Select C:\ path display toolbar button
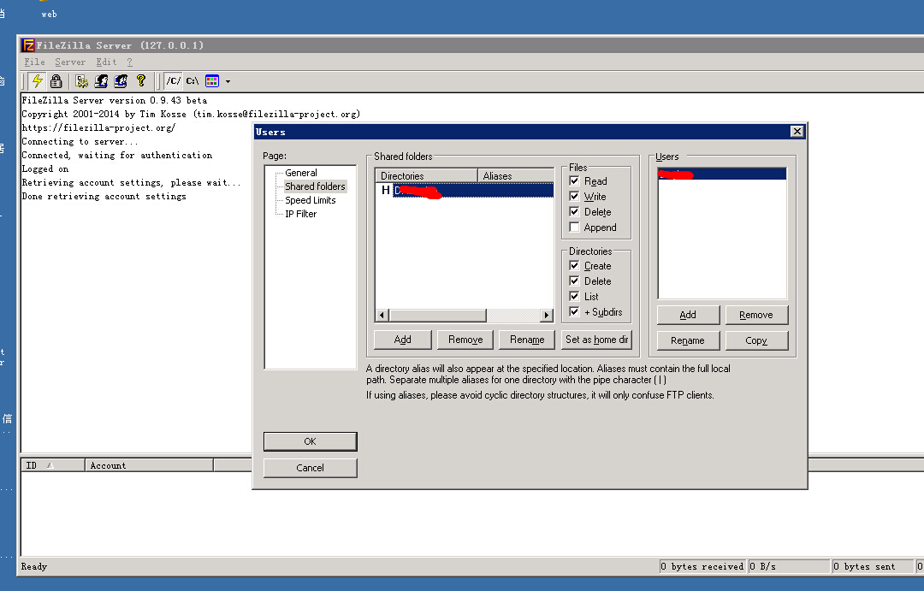Viewport: 924px width, 591px height. (x=192, y=80)
